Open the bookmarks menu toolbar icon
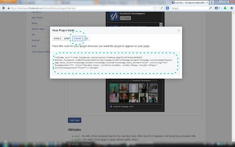The width and height of the screenshot is (235, 147). [217, 8]
